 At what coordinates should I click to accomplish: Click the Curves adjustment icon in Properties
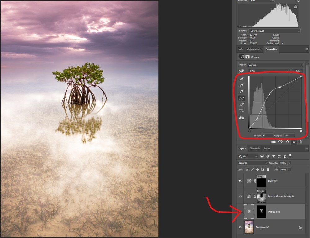[241, 57]
